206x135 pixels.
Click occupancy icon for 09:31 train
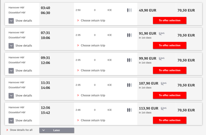(x=129, y=60)
